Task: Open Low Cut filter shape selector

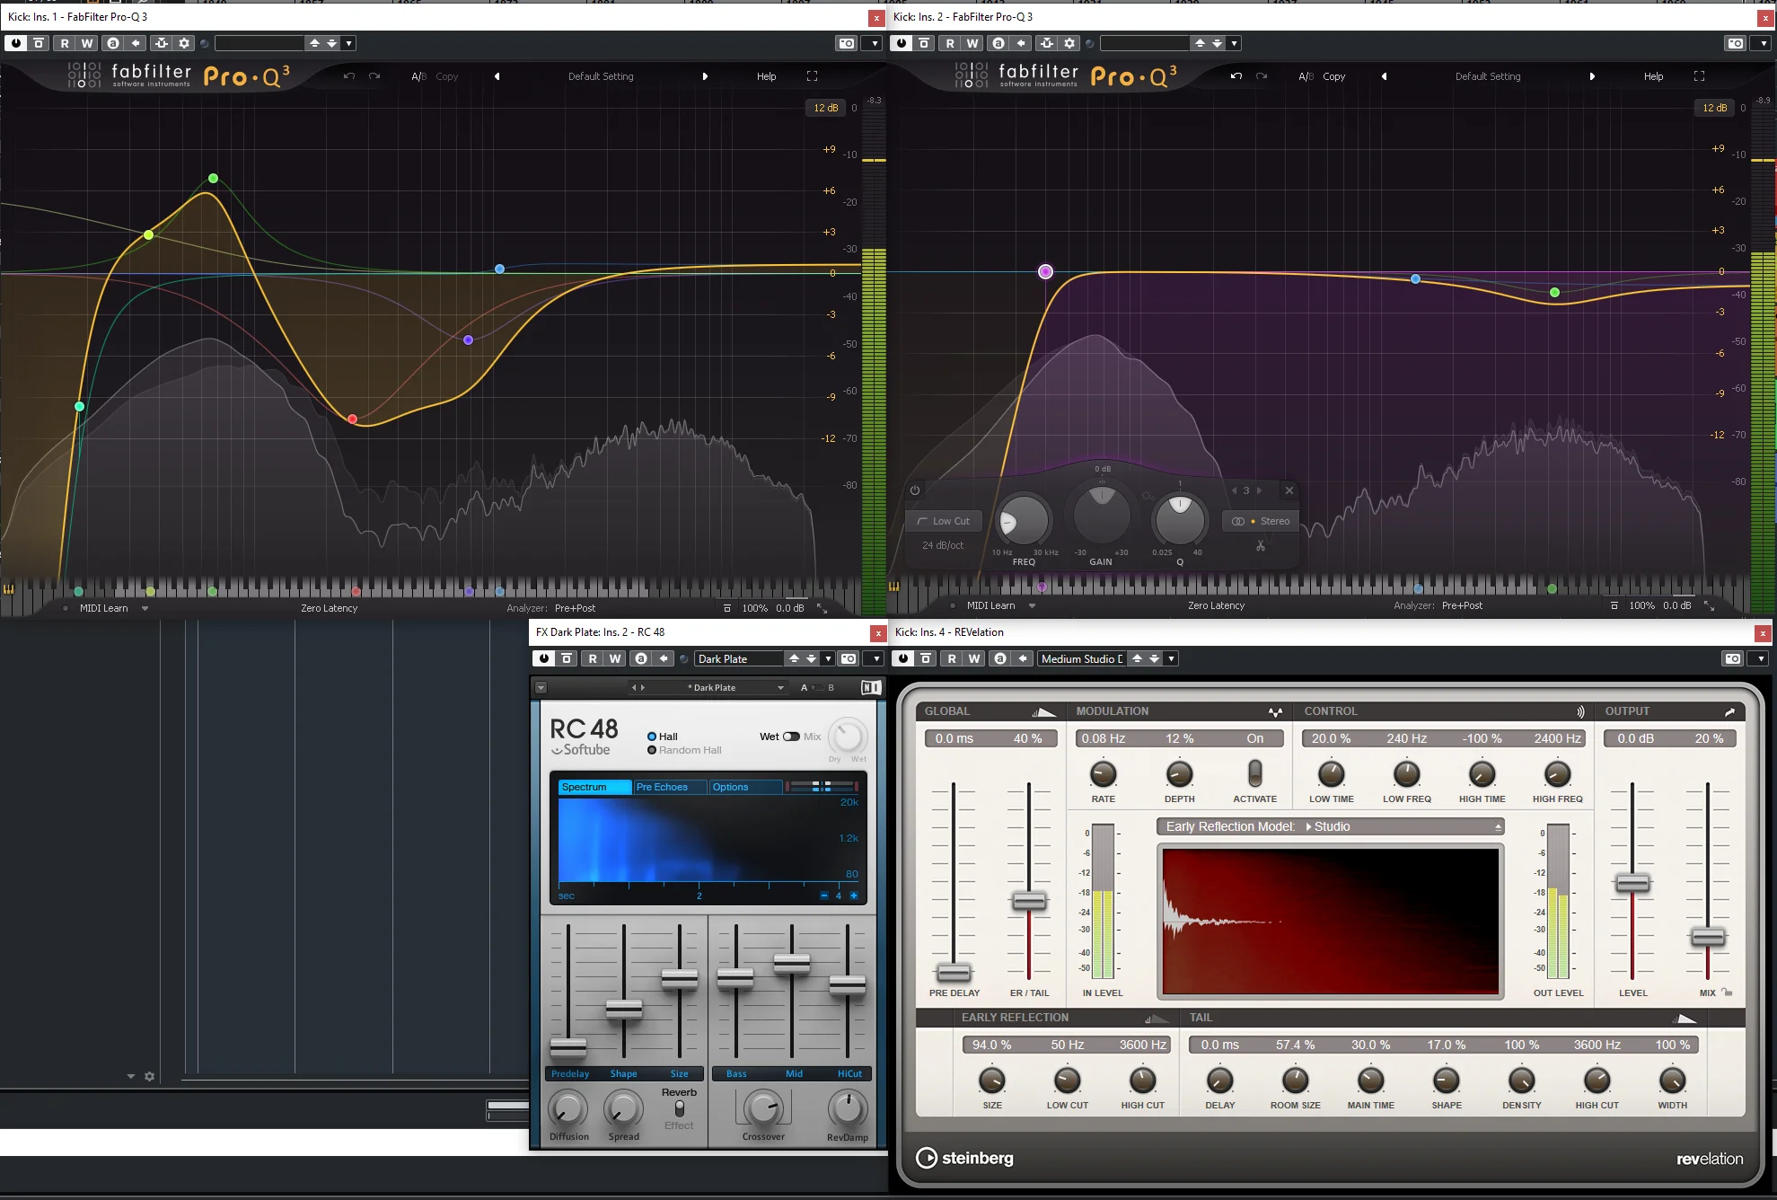Action: point(943,521)
